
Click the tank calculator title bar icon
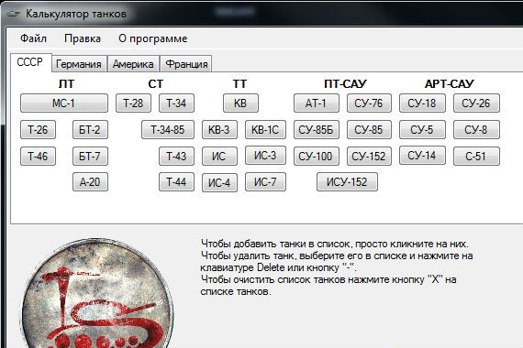point(14,14)
